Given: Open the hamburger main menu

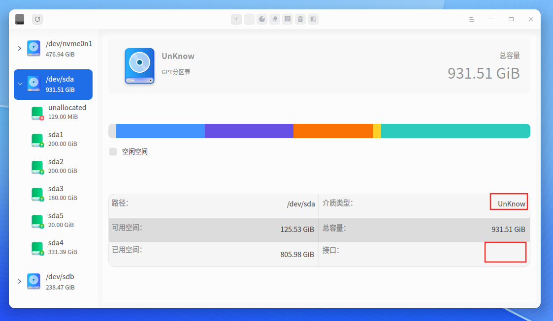Looking at the screenshot, I should [x=472, y=19].
